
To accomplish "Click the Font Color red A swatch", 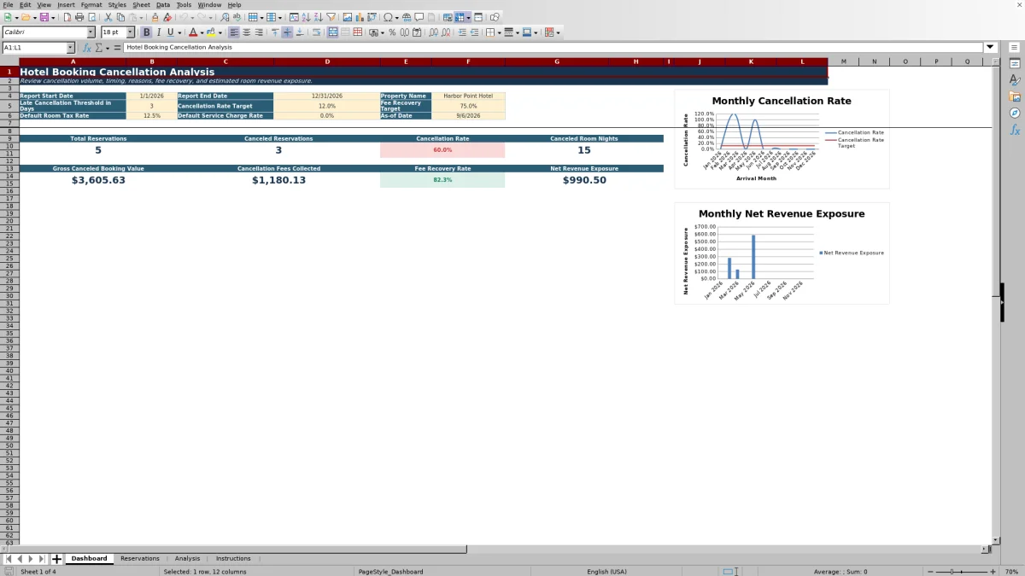I will 193,32.
